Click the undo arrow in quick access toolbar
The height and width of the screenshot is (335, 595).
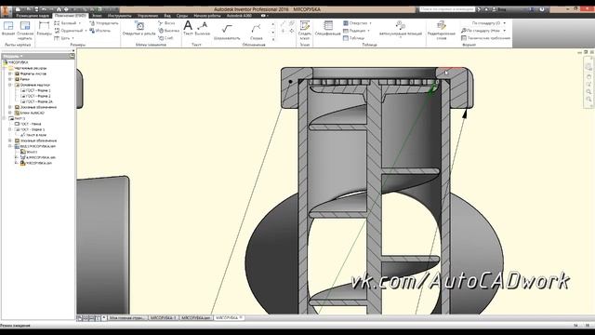coord(44,9)
